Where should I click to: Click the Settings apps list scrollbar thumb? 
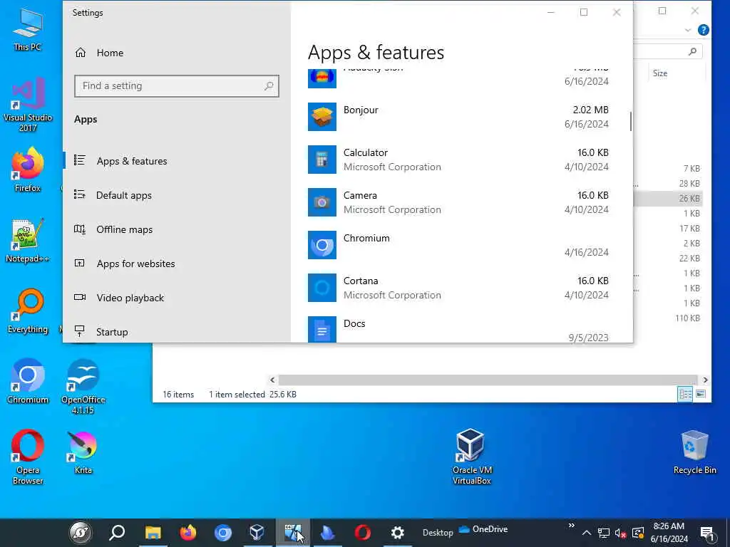tap(631, 121)
